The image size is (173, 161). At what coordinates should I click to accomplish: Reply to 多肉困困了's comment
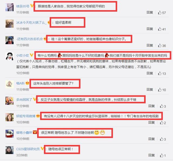point(152,106)
